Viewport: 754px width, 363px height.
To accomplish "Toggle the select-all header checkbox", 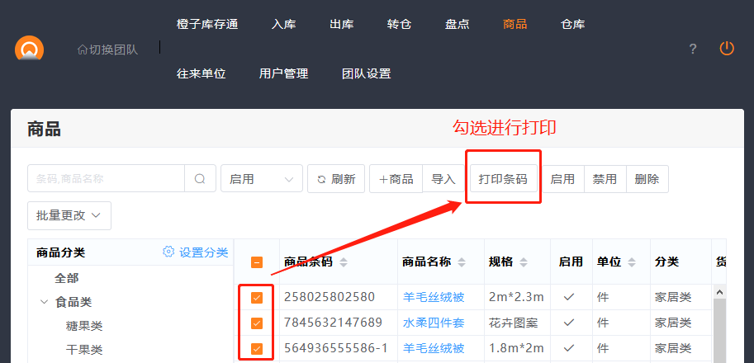I will click(257, 262).
